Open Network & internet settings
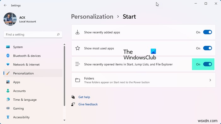 tap(33, 65)
